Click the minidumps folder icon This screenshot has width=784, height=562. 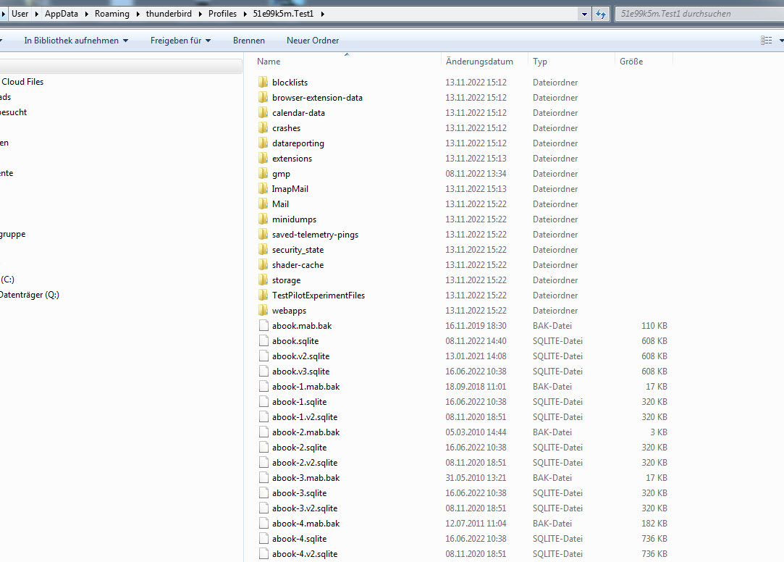263,219
